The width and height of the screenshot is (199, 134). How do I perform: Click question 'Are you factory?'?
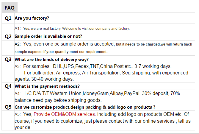pyautogui.click(x=32, y=18)
